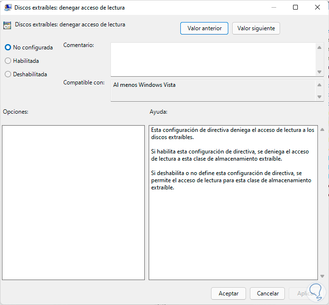This screenshot has height=305, width=329.
Task: Click inside the empty Opciones panel
Action: 73,202
